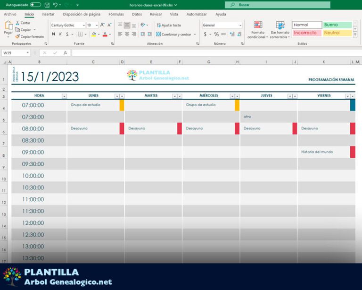Align text to middle icon

click(127, 25)
